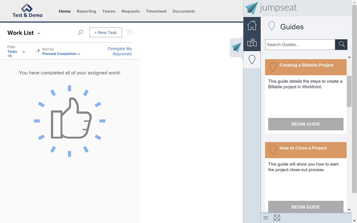357x223 pixels.
Task: Click the scrollbar down arrow in guides list
Action: click(349, 210)
